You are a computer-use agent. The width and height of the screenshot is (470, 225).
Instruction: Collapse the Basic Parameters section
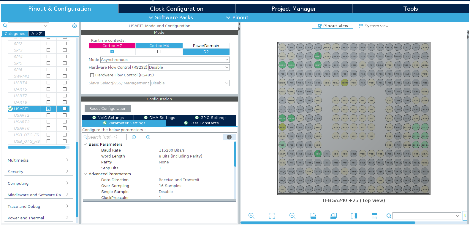[x=86, y=144]
